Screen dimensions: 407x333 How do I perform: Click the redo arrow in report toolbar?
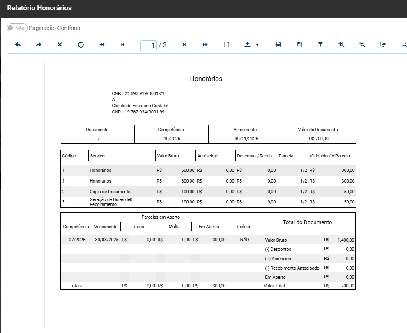click(x=39, y=44)
